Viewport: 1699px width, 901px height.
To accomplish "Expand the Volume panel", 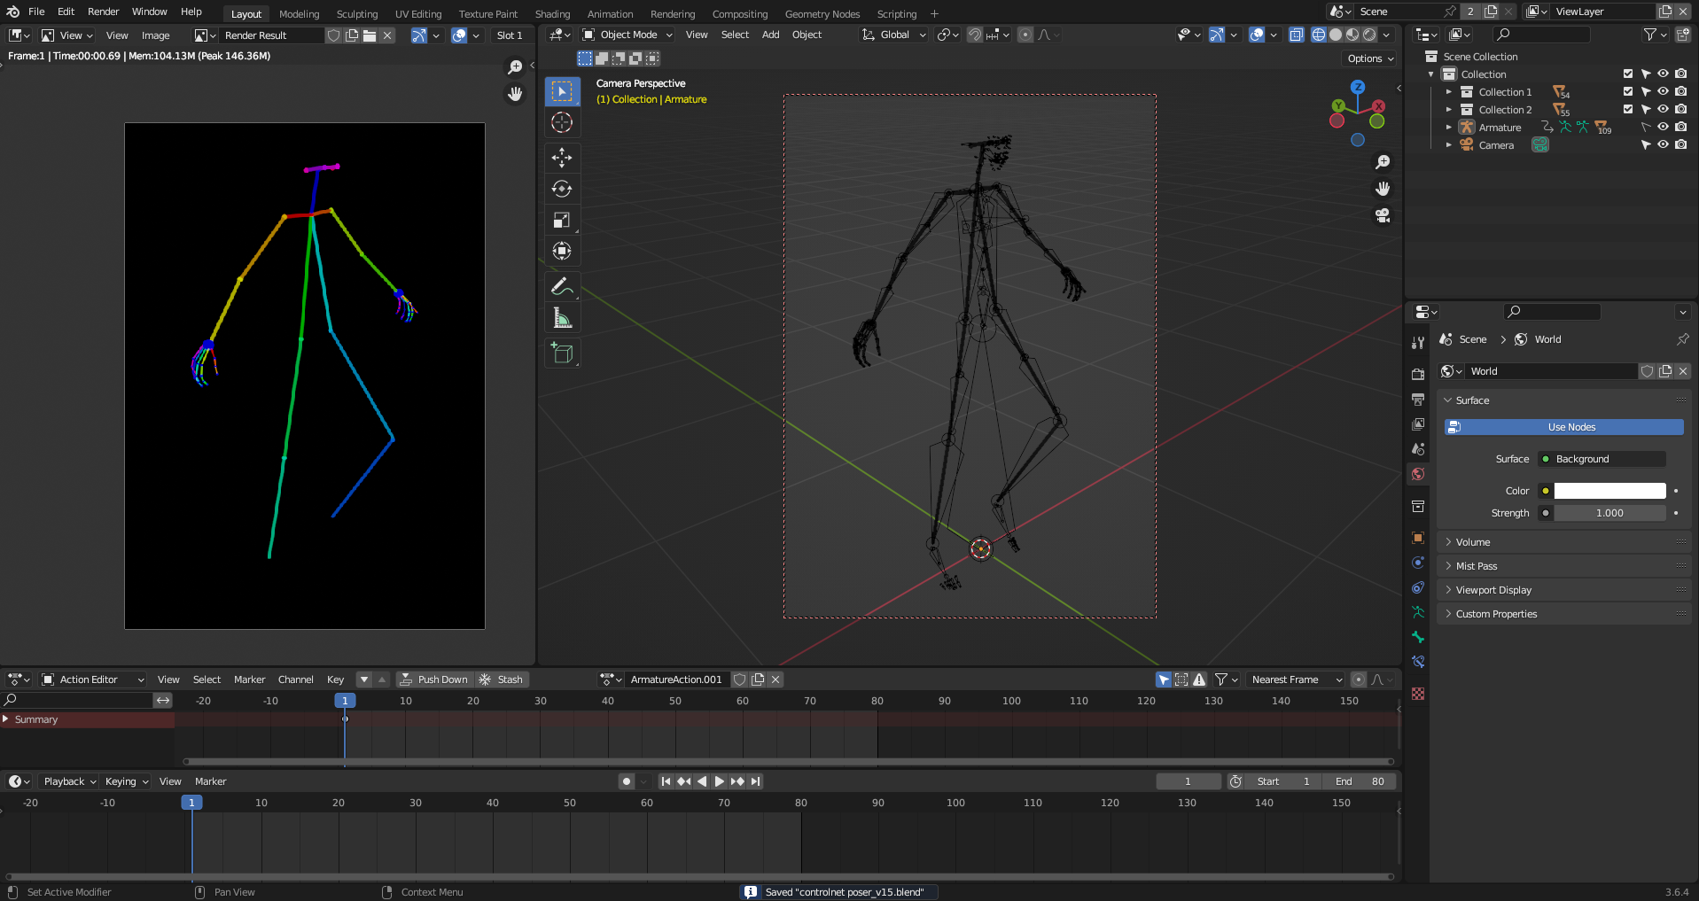I will pos(1473,542).
